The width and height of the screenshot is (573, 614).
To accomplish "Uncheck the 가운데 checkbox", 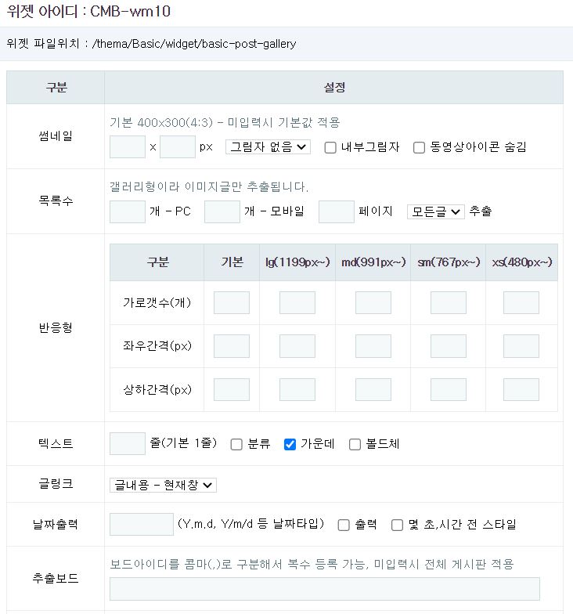I will (x=290, y=445).
